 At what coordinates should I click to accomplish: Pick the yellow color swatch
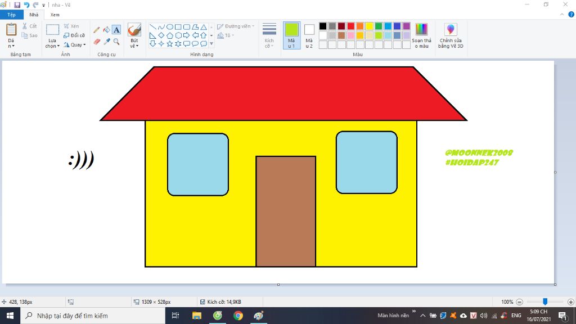click(x=369, y=26)
